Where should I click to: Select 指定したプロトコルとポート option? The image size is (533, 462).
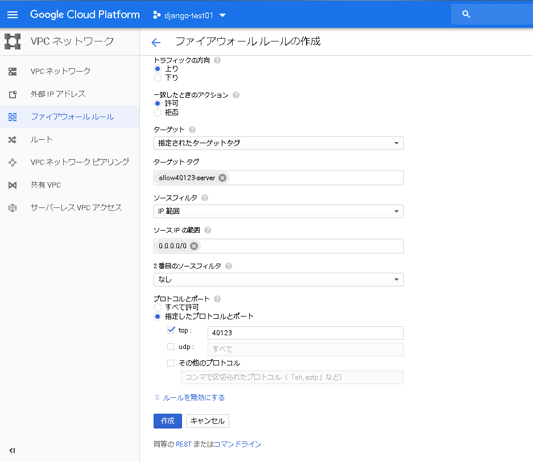158,317
